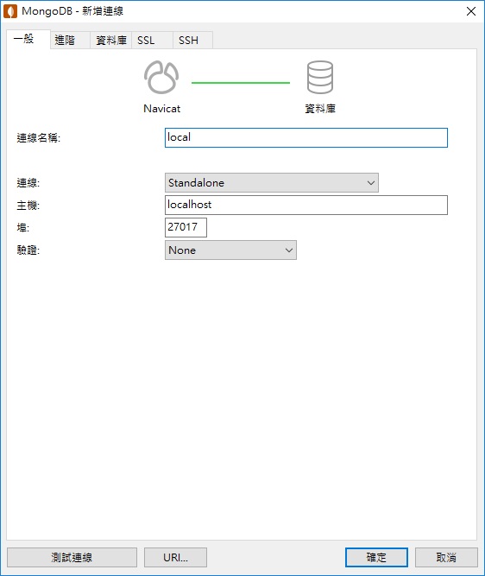Open the Standalone connection type dropdown

click(271, 182)
